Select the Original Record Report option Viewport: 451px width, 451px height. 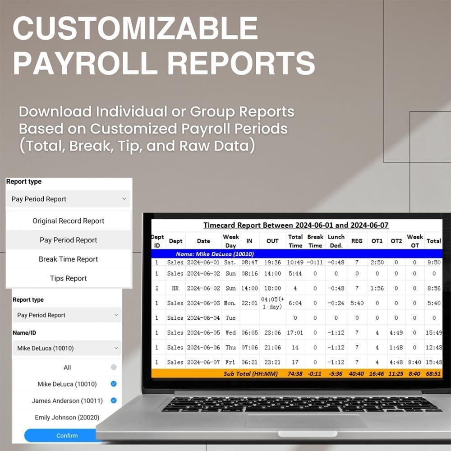point(68,221)
